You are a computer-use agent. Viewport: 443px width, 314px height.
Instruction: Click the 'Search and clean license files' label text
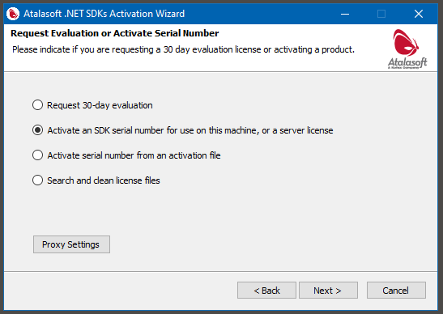pos(104,180)
